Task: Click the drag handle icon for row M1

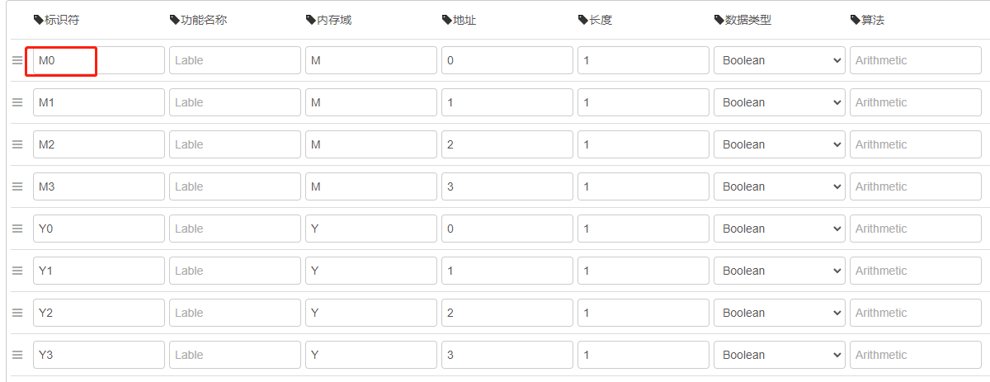Action: [16, 102]
